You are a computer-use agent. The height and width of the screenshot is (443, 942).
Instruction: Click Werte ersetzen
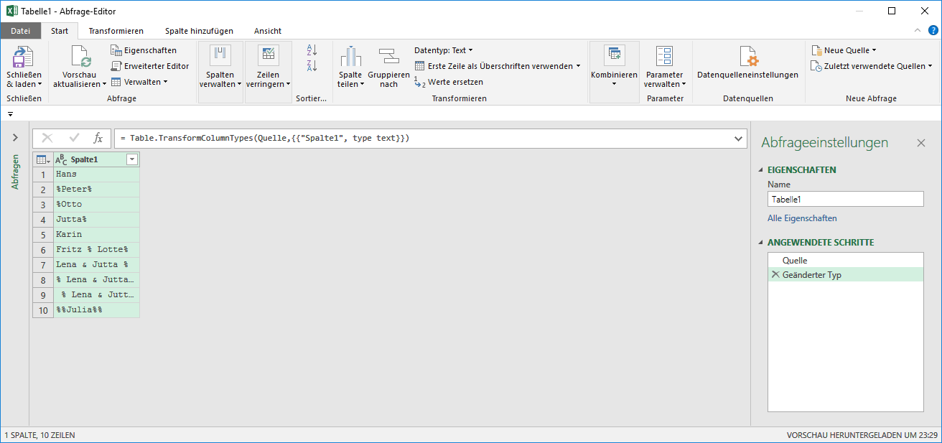(449, 82)
